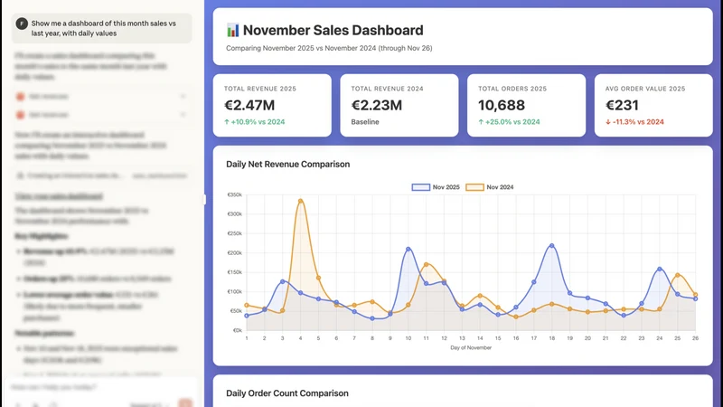Toggle the Nov 2025 legend series
Screen dimensions: 723x407
[436, 187]
